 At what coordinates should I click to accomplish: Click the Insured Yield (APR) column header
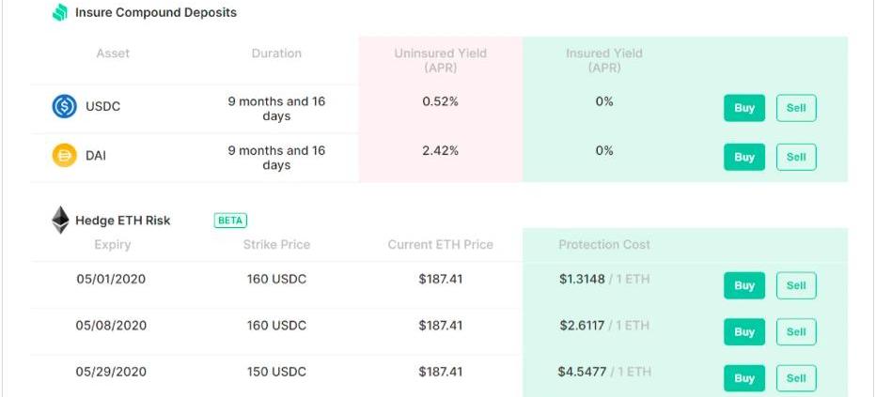click(604, 60)
